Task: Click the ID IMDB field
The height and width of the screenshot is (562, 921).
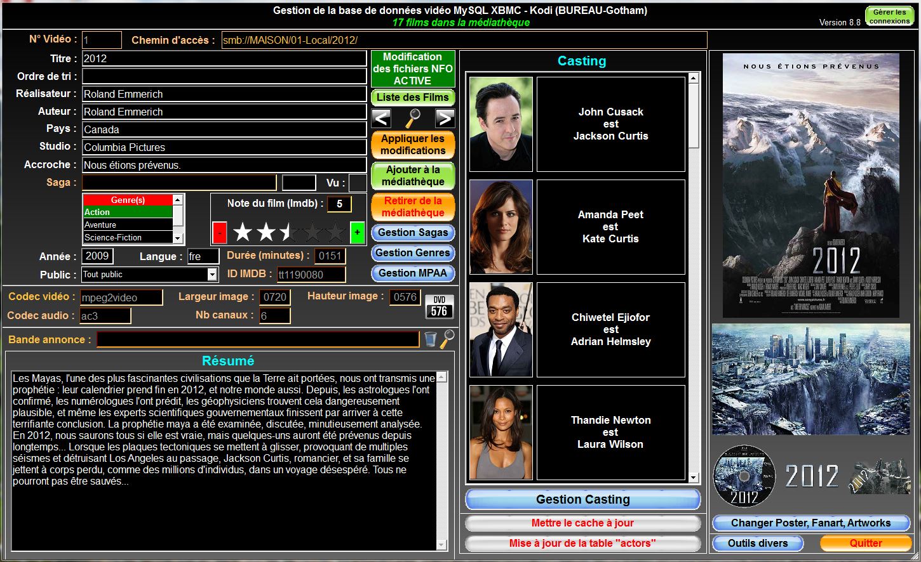Action: coord(311,275)
